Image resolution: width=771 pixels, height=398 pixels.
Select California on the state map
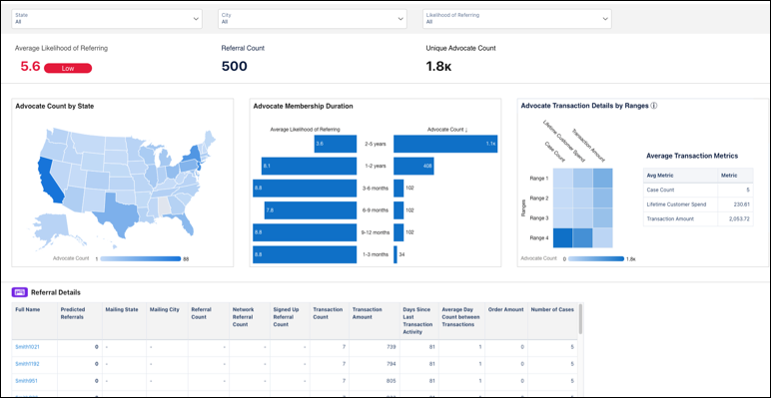(x=48, y=181)
